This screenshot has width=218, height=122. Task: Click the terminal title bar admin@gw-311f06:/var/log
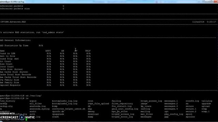12,2
